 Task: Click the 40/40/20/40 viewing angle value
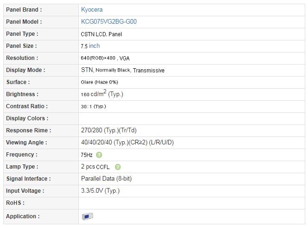pos(127,143)
